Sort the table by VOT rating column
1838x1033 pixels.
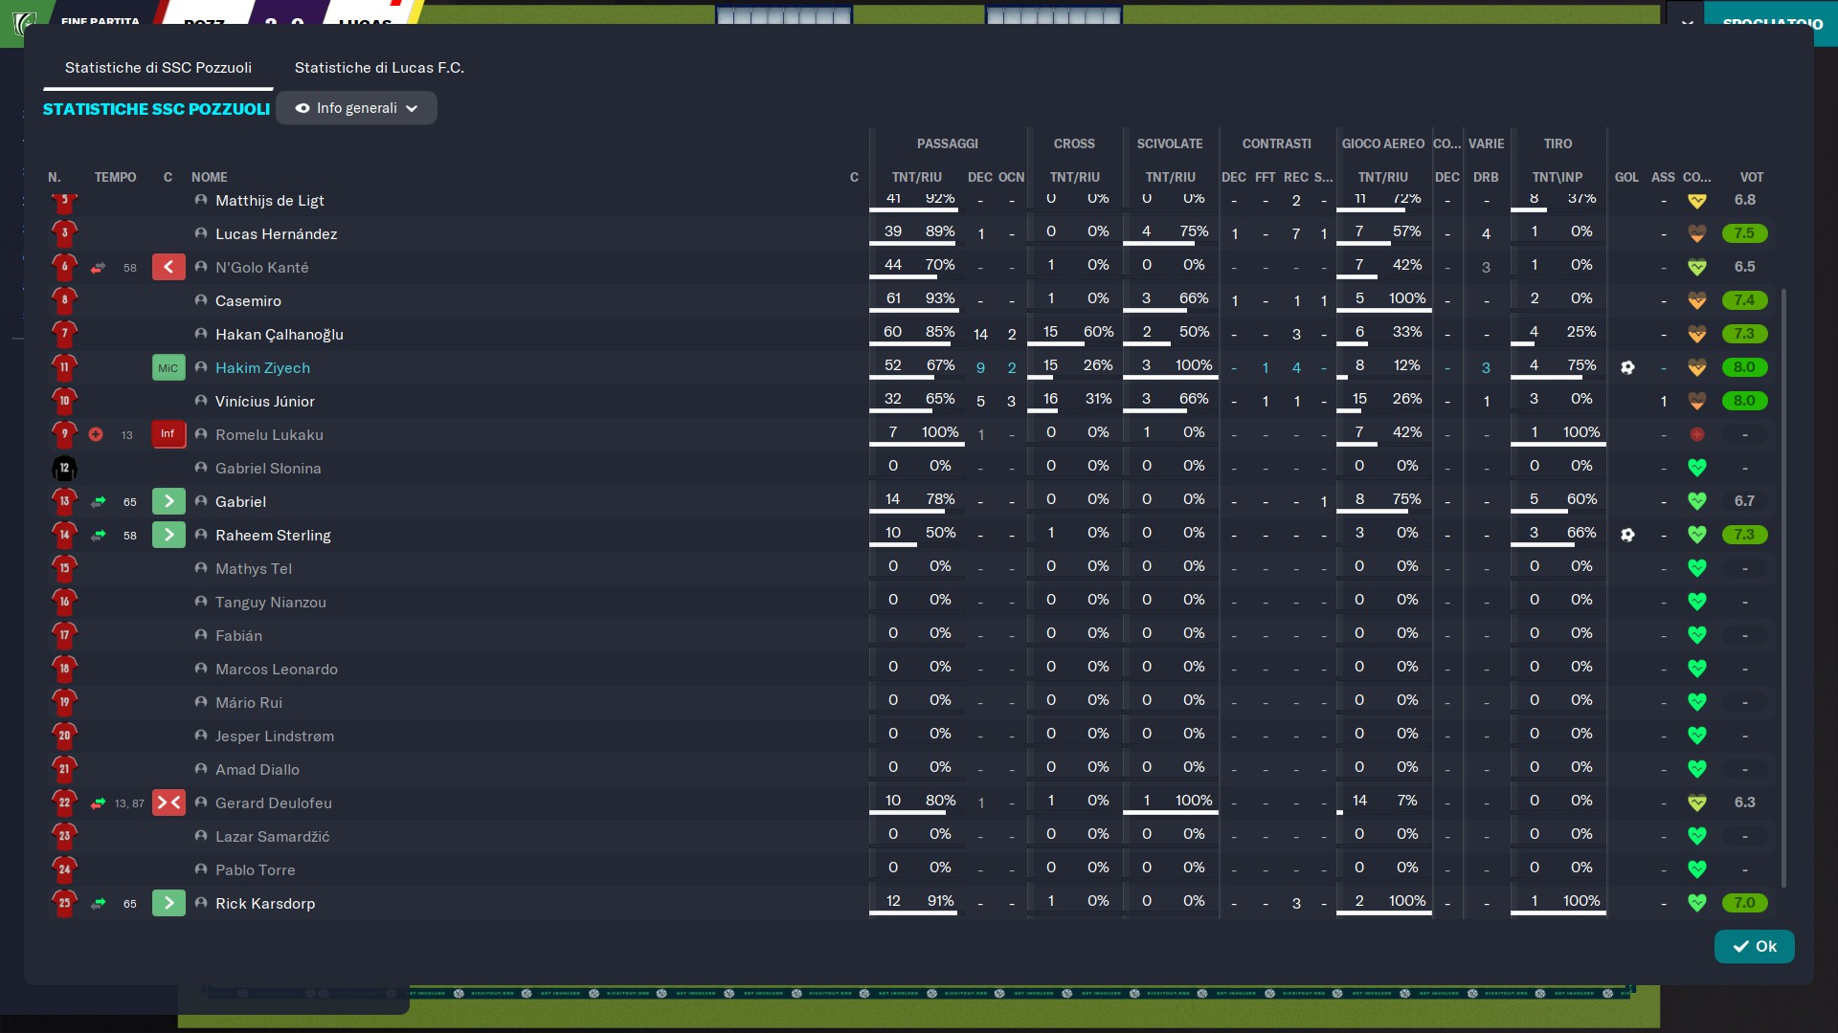(1751, 177)
